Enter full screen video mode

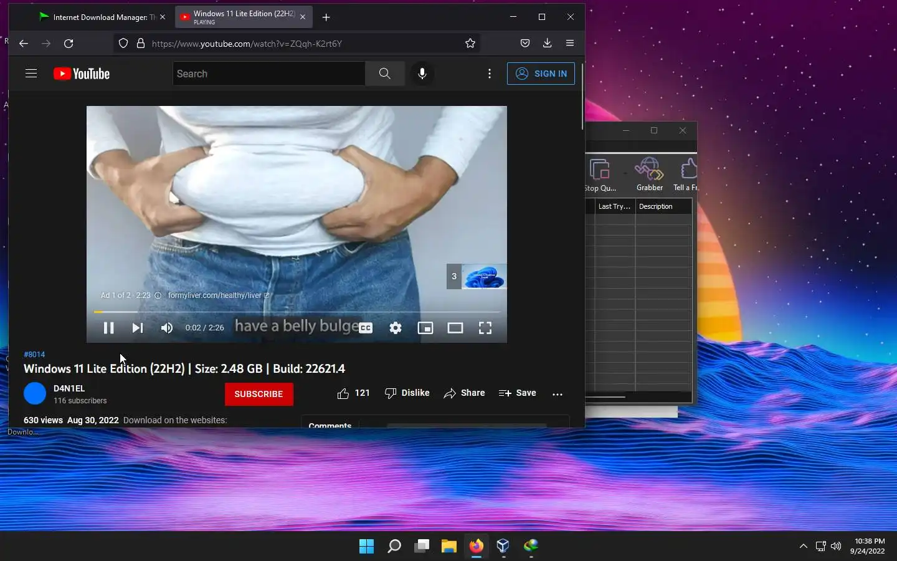(x=485, y=328)
